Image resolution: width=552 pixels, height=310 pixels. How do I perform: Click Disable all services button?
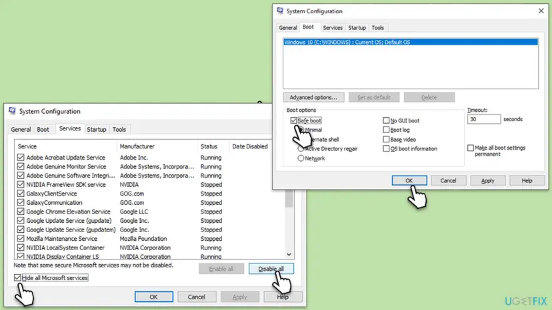pos(271,269)
